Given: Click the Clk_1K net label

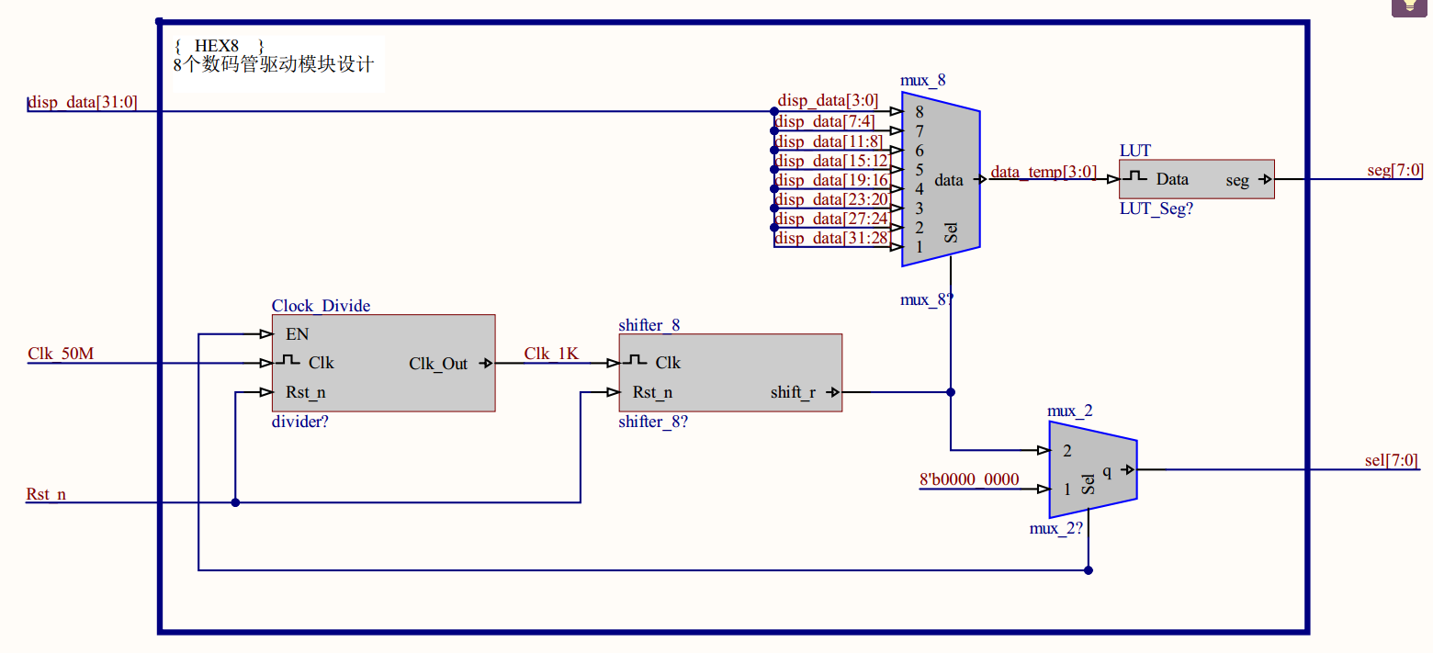Looking at the screenshot, I should coord(551,354).
